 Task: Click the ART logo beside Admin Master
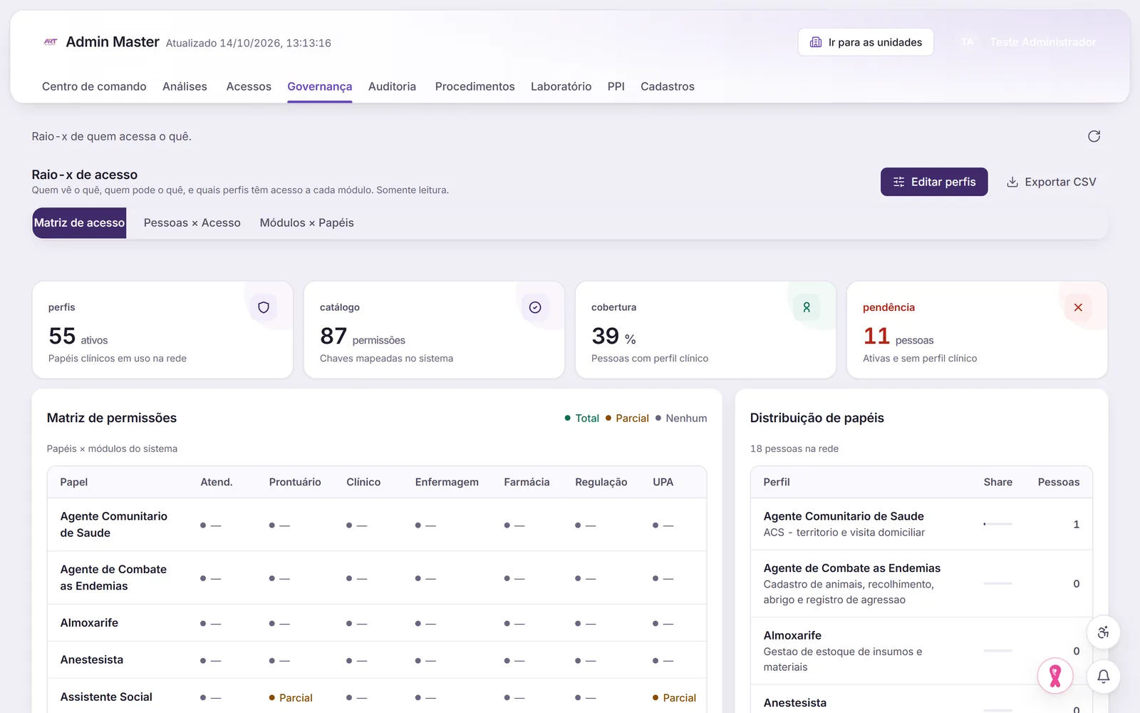[x=50, y=42]
